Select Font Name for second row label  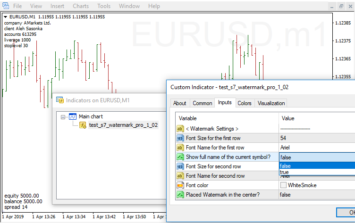tap(215, 176)
